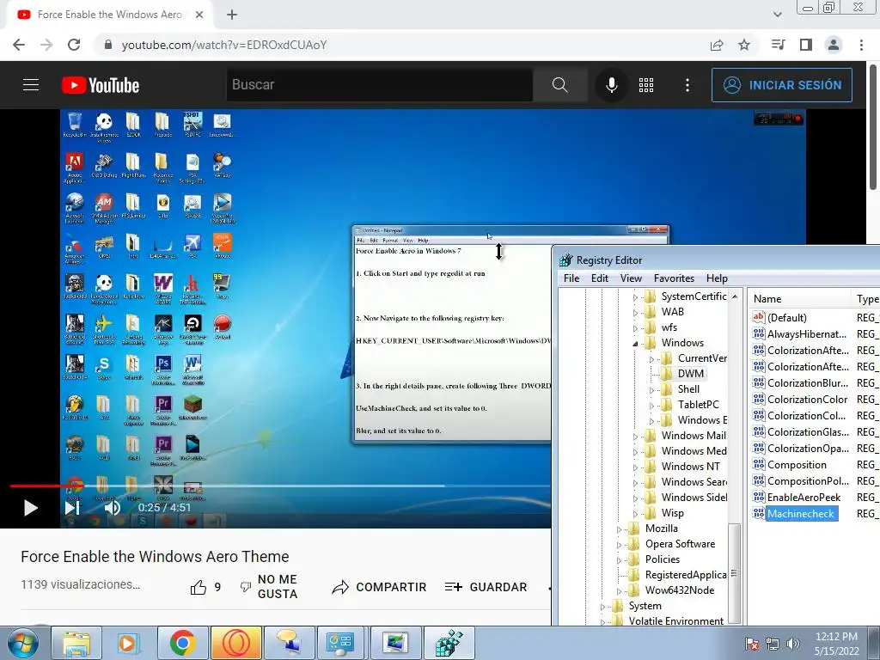Seek along the red video progress bar
The width and height of the screenshot is (880, 660).
pyautogui.click(x=279, y=486)
